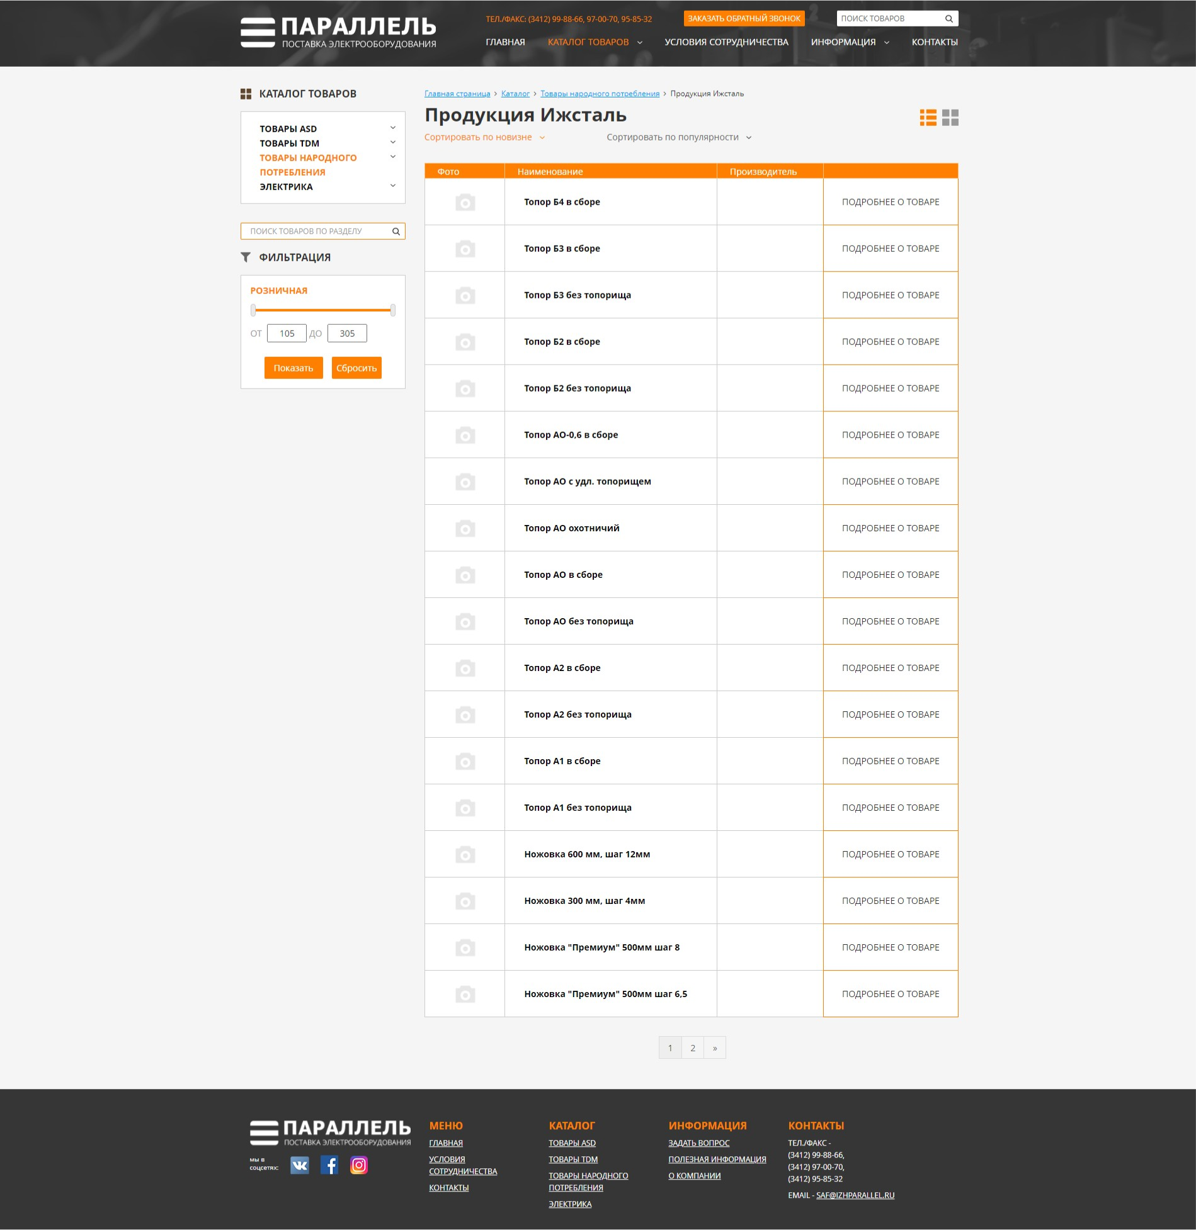Go to pagination page 2
1196x1230 pixels.
[693, 1048]
